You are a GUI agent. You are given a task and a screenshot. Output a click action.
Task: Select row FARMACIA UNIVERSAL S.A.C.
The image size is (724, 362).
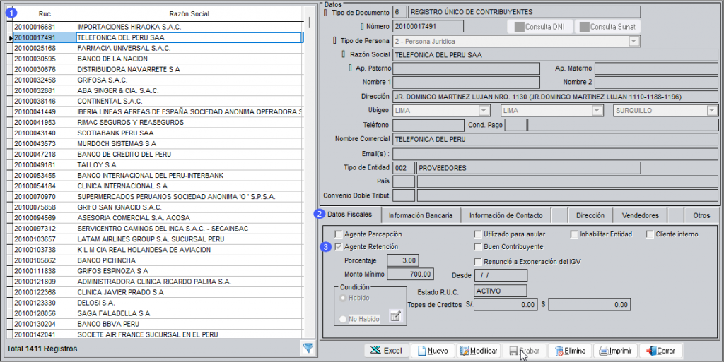pos(158,48)
